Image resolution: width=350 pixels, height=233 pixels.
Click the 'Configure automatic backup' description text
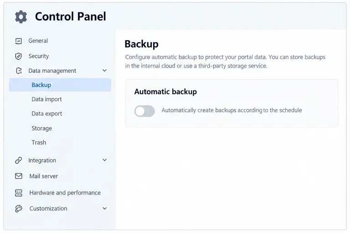click(225, 61)
